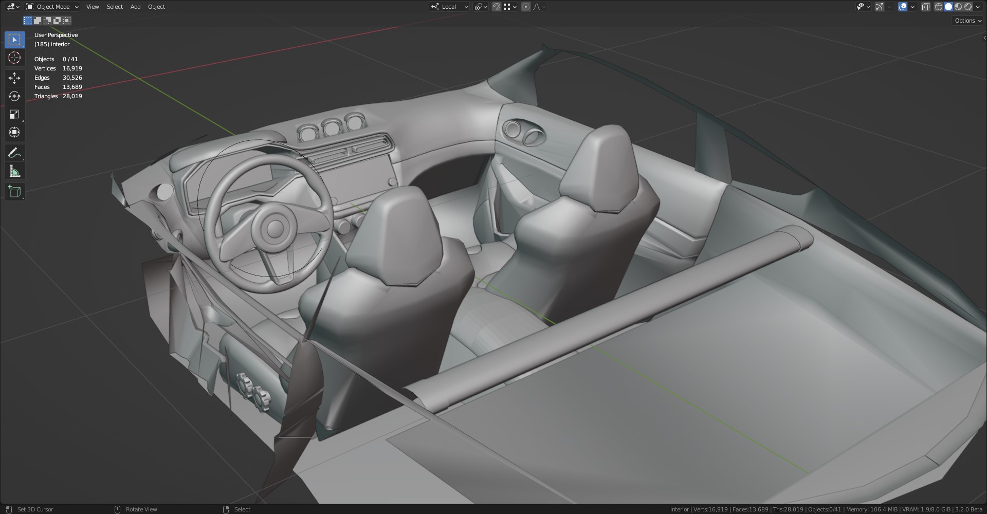Image resolution: width=987 pixels, height=514 pixels.
Task: Toggle viewport gizmos
Action: (880, 7)
